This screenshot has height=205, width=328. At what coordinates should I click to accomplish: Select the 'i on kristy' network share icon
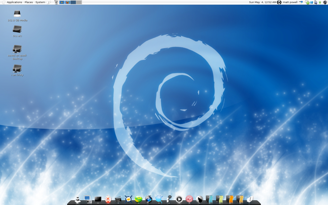click(x=17, y=70)
